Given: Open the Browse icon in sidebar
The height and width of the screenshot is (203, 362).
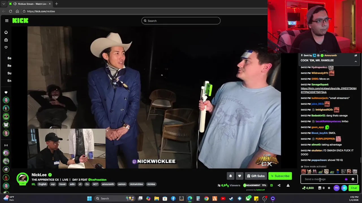Looking at the screenshot, I should point(6,40).
